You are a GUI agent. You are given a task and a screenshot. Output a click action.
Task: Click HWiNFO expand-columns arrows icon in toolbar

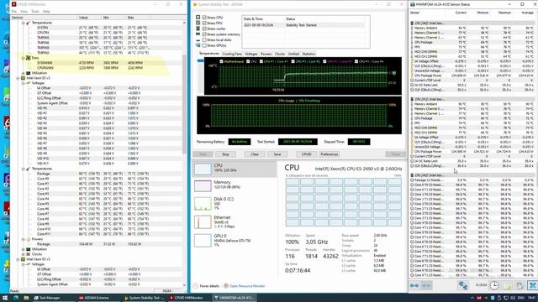(x=414, y=285)
